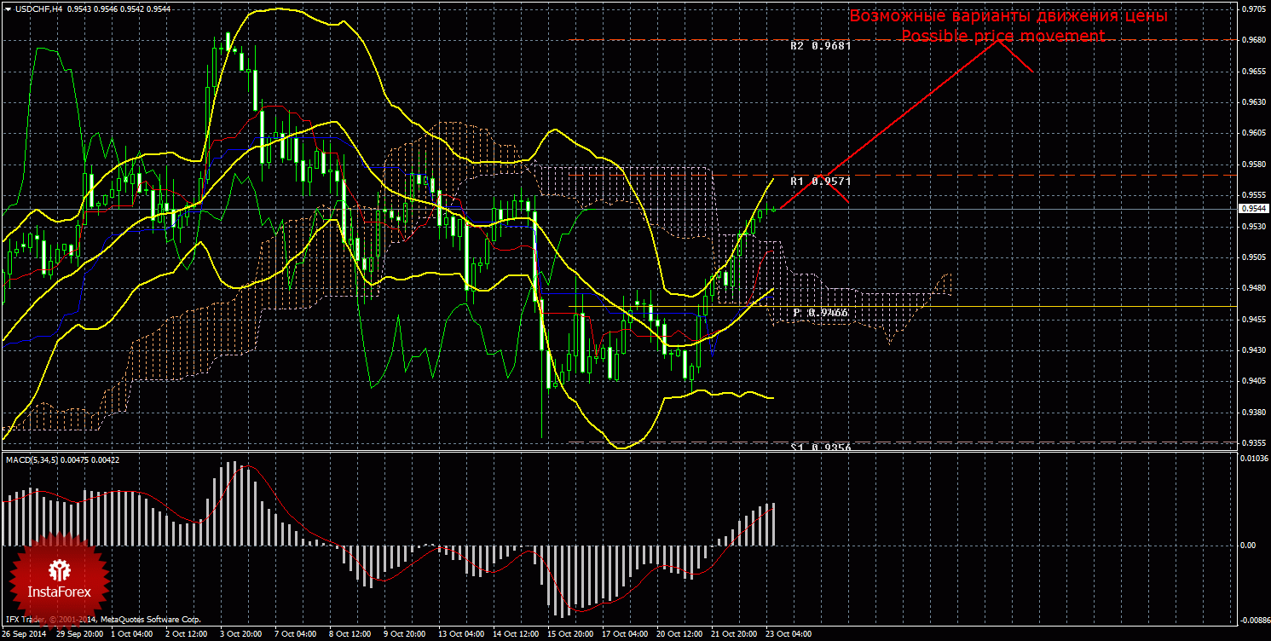Click the 17 Oct 04:00 time label

tap(625, 634)
